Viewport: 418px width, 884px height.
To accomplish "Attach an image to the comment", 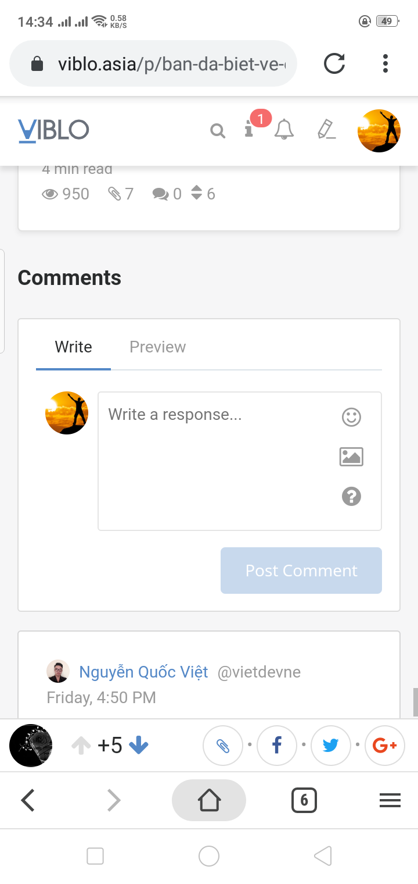I will click(351, 457).
